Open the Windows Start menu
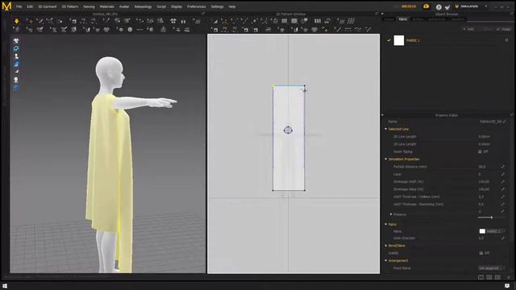Image resolution: width=516 pixels, height=290 pixels. coord(5,286)
